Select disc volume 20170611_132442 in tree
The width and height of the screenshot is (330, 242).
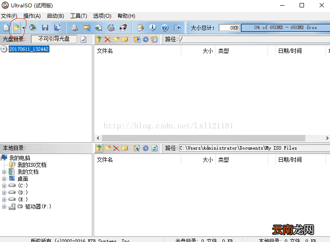[29, 49]
